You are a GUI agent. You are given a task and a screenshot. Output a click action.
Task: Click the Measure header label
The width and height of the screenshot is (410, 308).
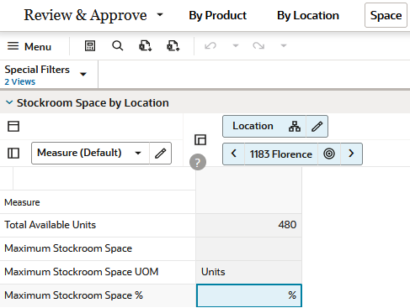point(22,202)
